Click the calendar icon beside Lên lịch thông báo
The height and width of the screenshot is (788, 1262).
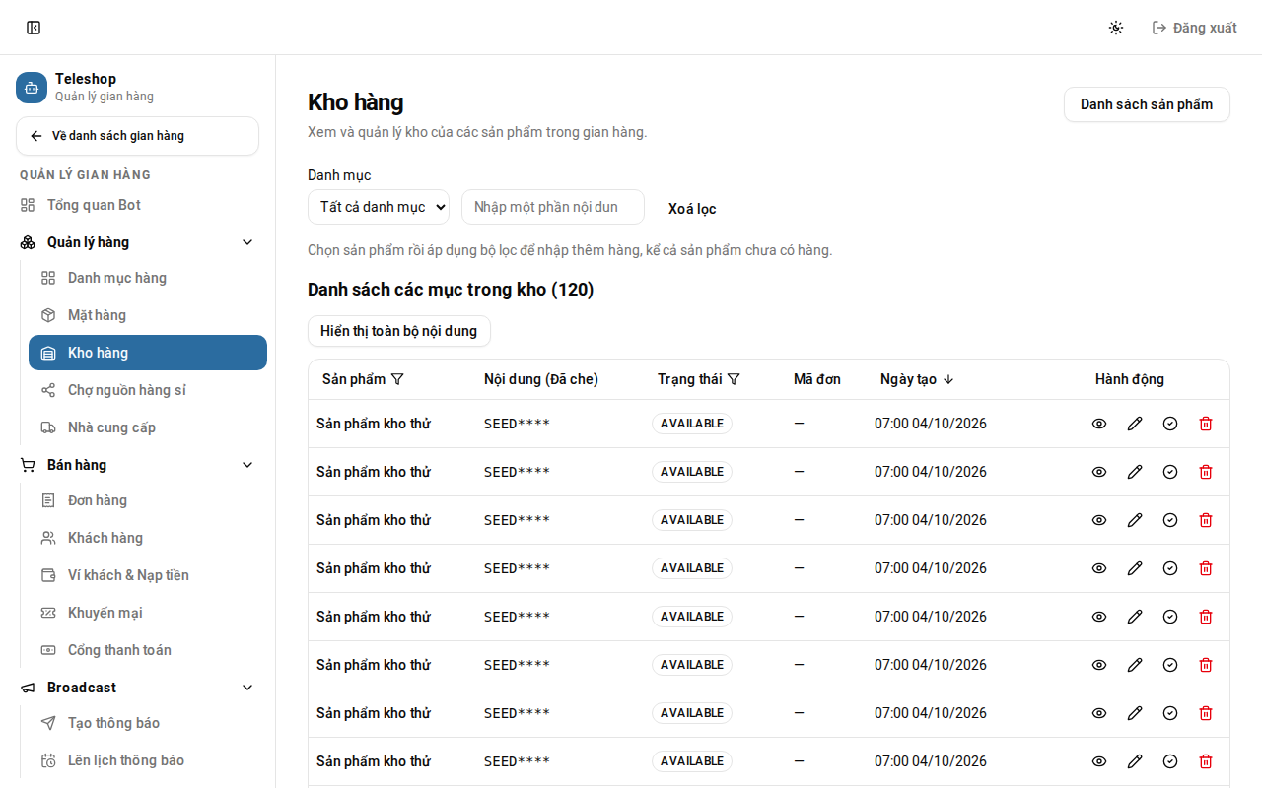tap(48, 760)
